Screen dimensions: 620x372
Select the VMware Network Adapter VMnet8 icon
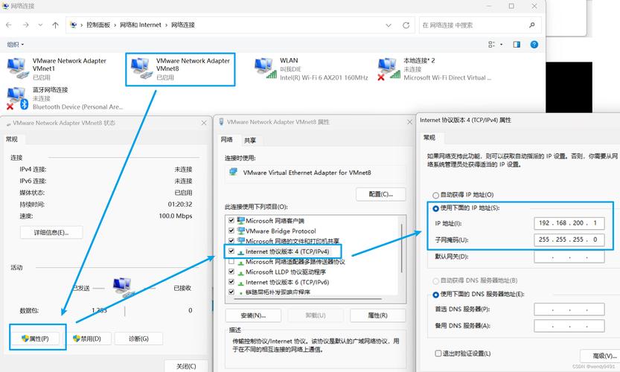pyautogui.click(x=141, y=68)
